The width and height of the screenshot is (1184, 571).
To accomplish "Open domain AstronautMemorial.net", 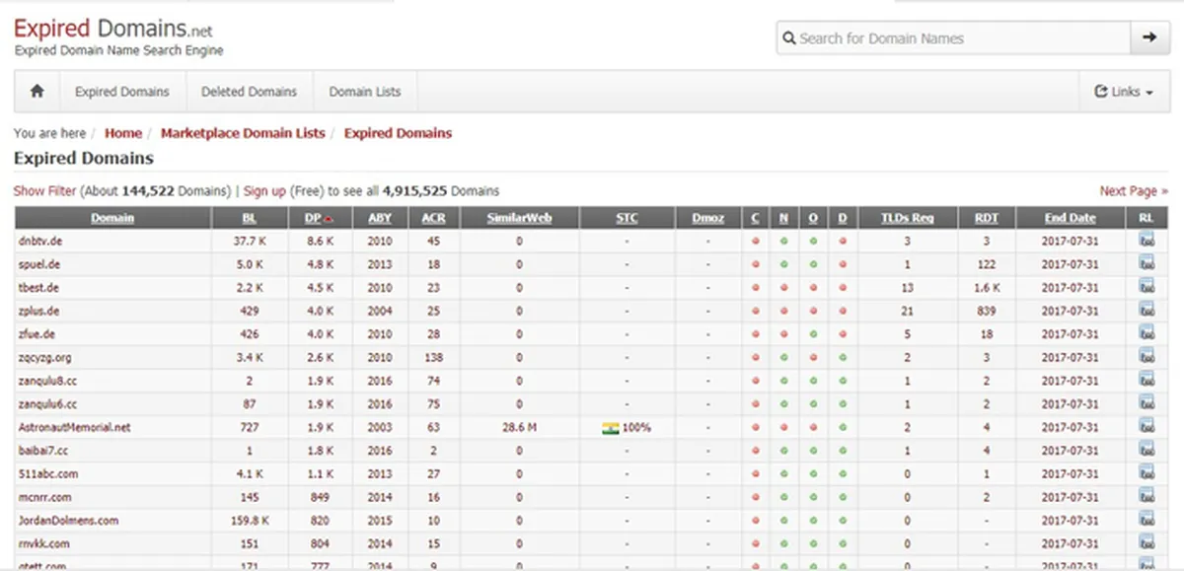I will 74,428.
